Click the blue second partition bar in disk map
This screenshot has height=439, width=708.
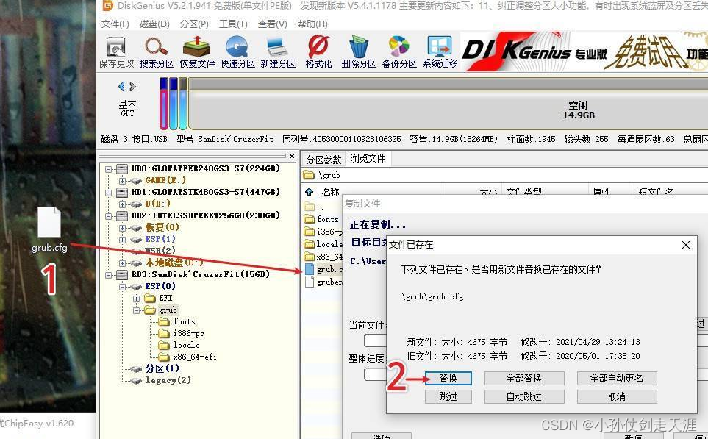pyautogui.click(x=174, y=104)
